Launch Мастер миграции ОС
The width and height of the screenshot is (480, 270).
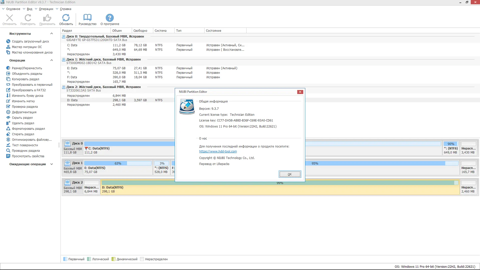[27, 47]
